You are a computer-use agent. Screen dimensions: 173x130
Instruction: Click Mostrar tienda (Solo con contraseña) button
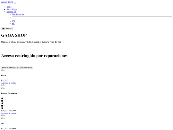pos(17,67)
